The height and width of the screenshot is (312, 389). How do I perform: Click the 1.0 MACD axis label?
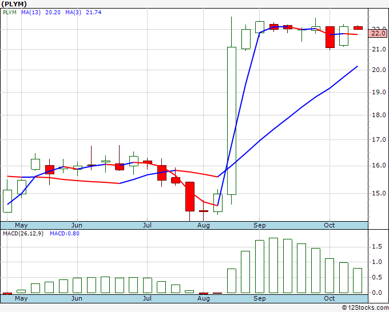coord(377,262)
